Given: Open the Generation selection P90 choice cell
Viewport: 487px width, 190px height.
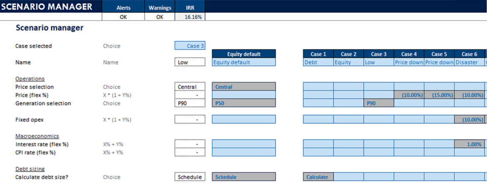Looking at the screenshot, I should pos(190,103).
